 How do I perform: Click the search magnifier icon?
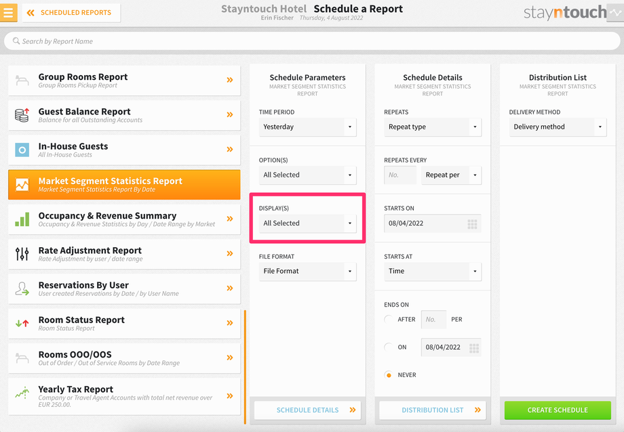point(16,41)
